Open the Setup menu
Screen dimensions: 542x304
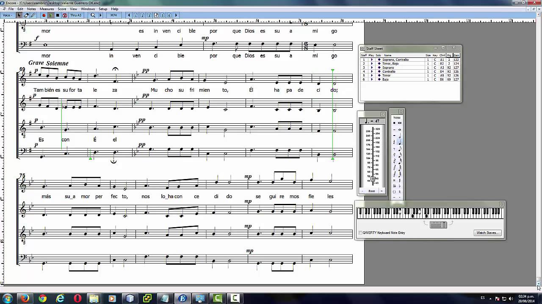[x=103, y=9]
